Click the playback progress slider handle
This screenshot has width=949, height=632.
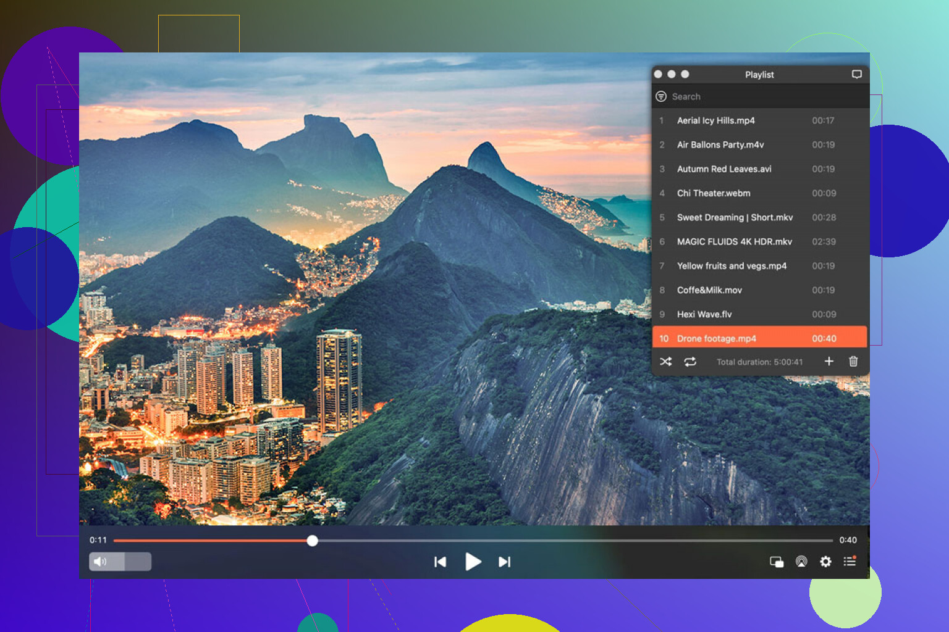click(313, 541)
